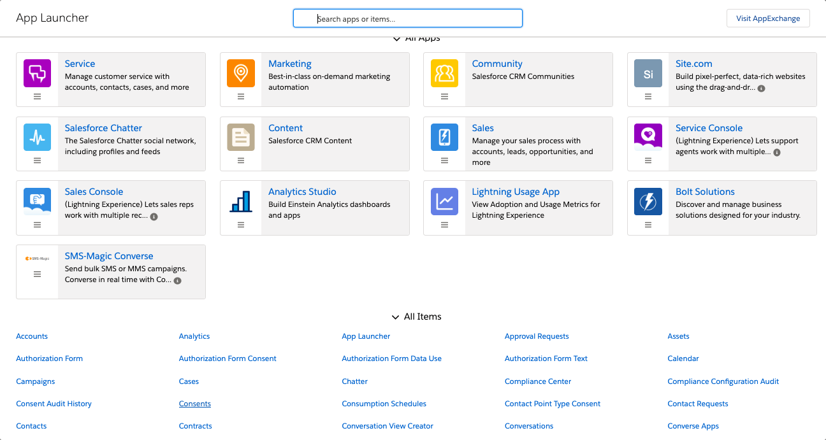Select the Contact Point Type Consent link
Image resolution: width=826 pixels, height=440 pixels.
[x=553, y=404]
